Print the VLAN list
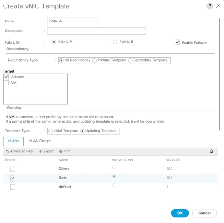The image size is (224, 223). (65, 151)
